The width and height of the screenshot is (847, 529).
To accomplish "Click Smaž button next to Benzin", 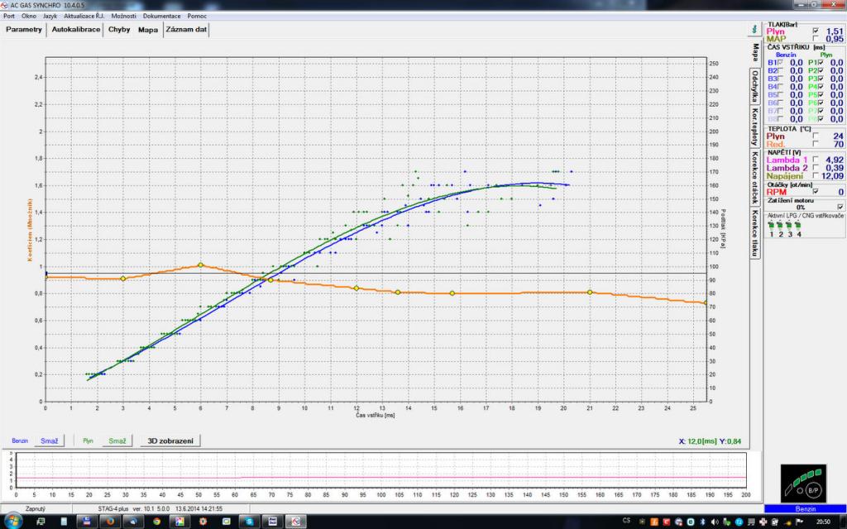I will pos(49,441).
